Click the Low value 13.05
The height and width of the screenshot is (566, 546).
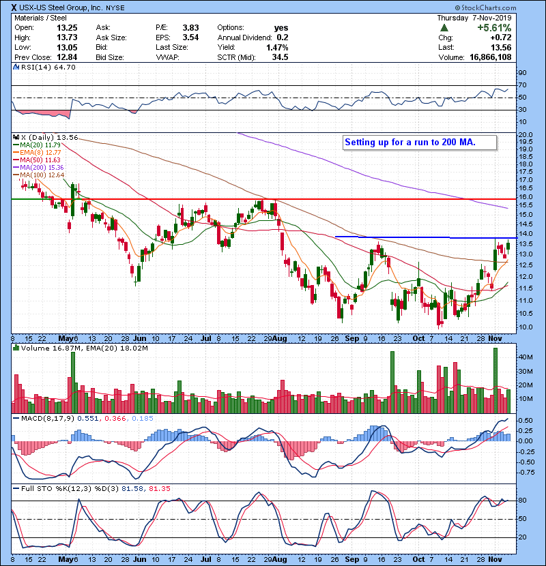pyautogui.click(x=67, y=47)
